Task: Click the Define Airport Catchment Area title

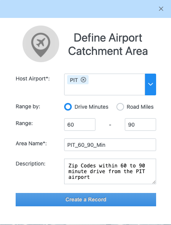Action: click(108, 44)
